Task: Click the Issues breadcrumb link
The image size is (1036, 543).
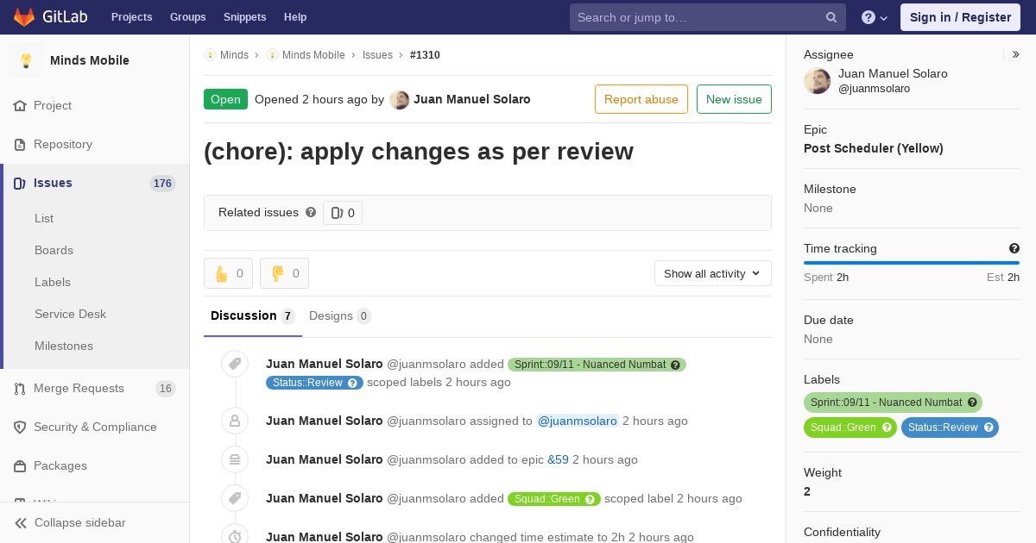Action: pos(377,54)
